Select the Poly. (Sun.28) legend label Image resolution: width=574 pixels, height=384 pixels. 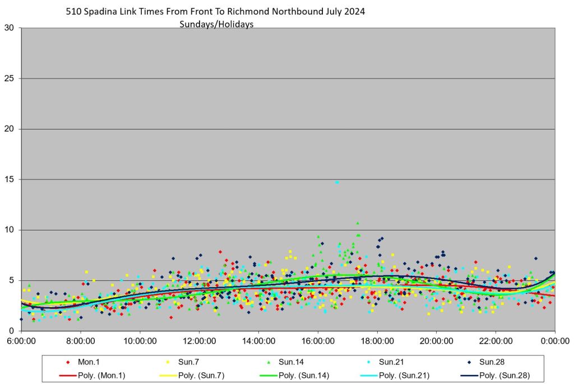point(504,375)
